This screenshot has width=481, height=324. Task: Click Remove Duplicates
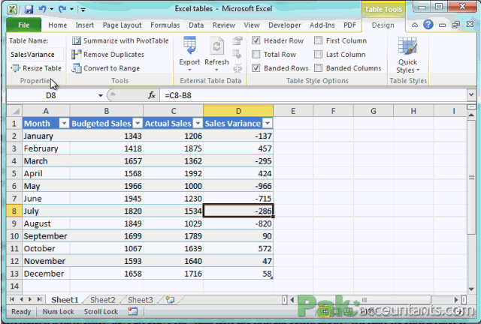point(107,55)
